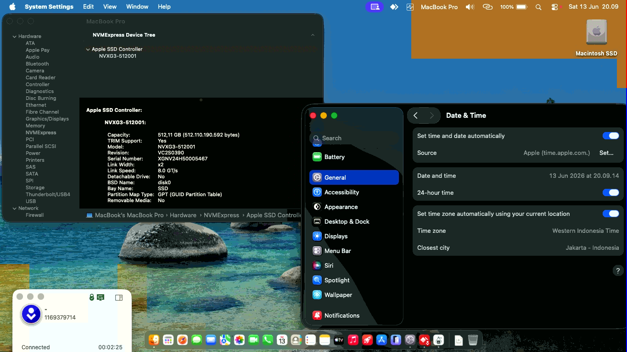Image resolution: width=627 pixels, height=352 pixels.
Task: Open Photos app in the Dock
Action: (239, 340)
